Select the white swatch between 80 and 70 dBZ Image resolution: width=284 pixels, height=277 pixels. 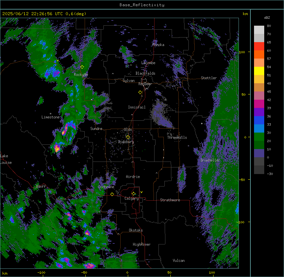[259, 30]
